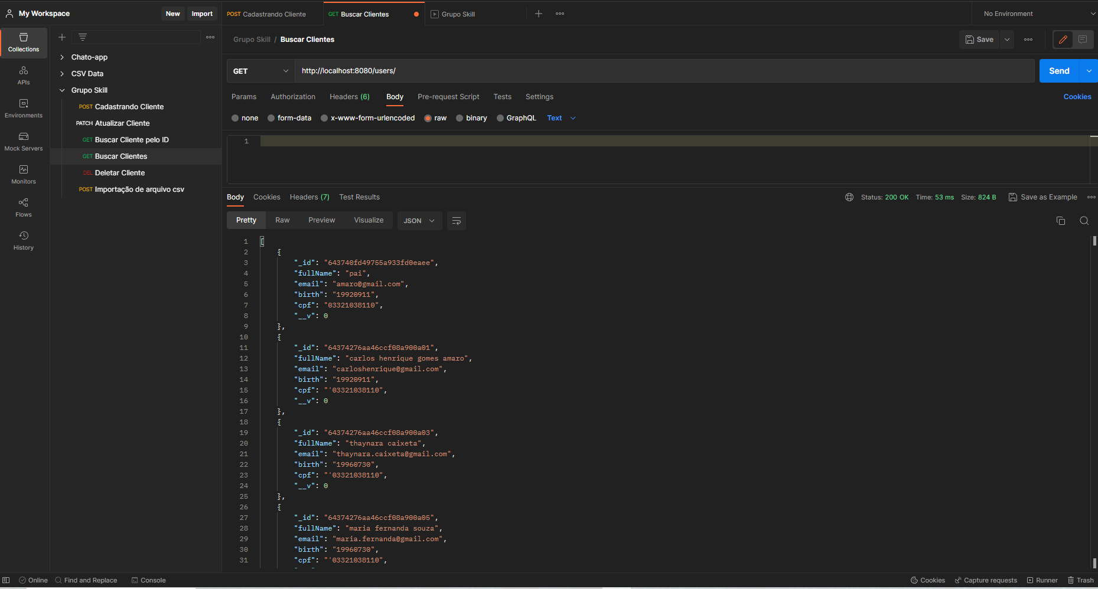1098x589 pixels.
Task: Add a new request tab with the plus icon
Action: [x=539, y=14]
